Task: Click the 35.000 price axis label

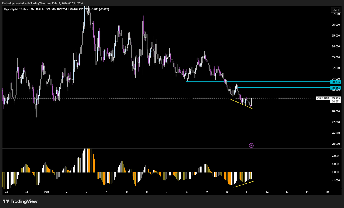Action: coord(335,36)
